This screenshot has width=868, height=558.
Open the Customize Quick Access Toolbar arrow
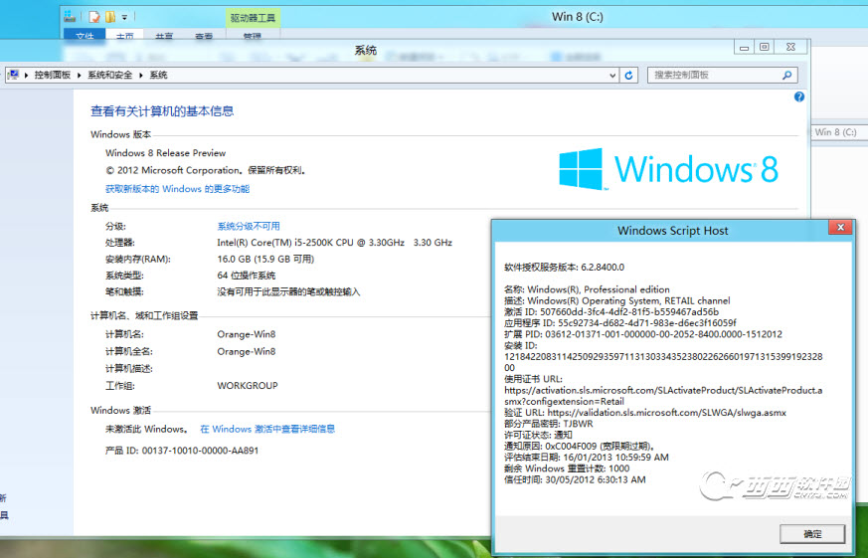[124, 17]
